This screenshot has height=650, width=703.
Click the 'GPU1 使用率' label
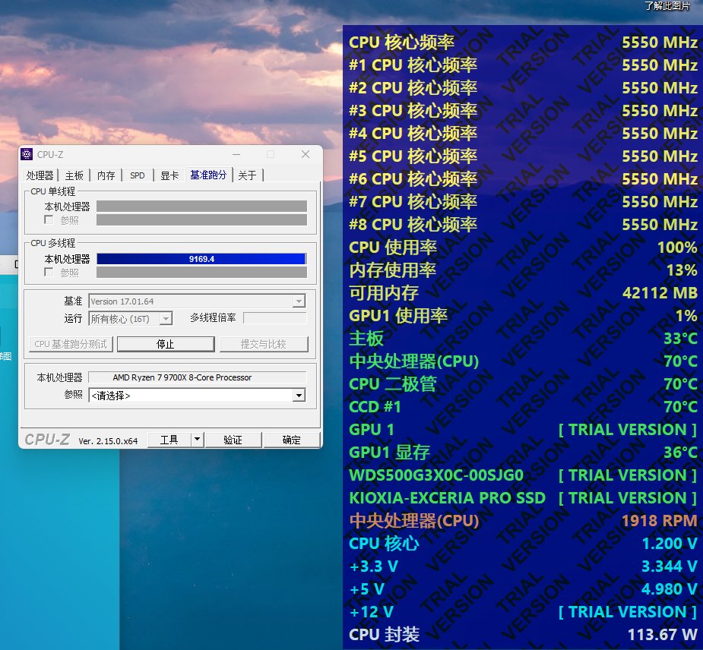pyautogui.click(x=398, y=316)
